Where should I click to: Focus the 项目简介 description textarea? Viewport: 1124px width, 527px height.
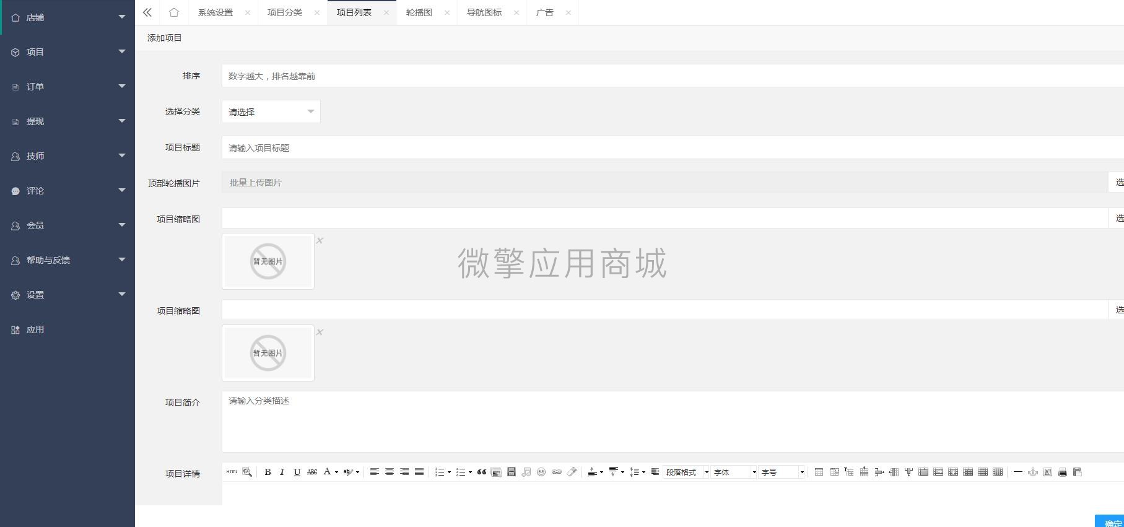point(673,421)
